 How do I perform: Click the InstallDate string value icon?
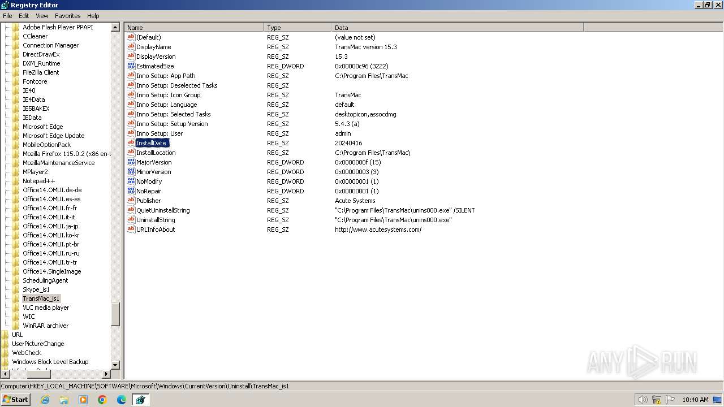131,143
